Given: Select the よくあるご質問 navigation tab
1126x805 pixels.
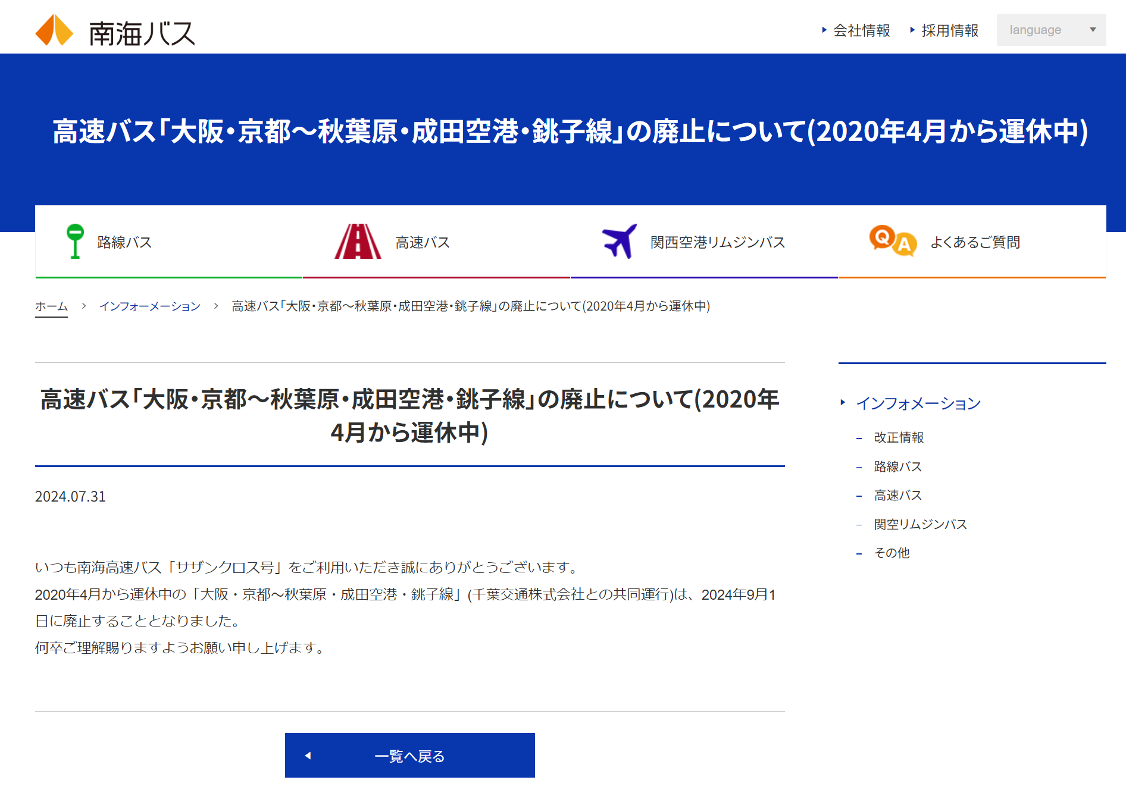Looking at the screenshot, I should [972, 242].
